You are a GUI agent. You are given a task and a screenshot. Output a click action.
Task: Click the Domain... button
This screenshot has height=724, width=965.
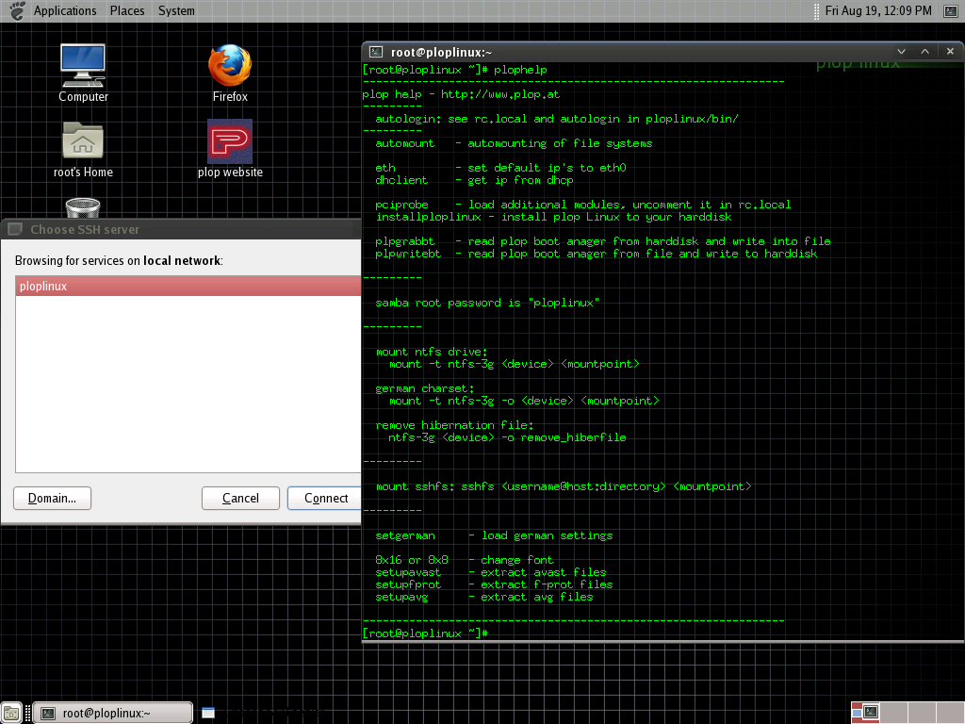(x=53, y=498)
